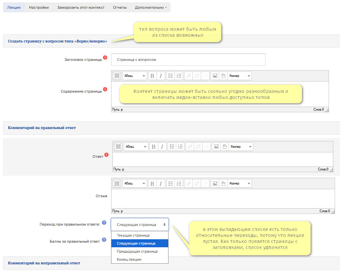Open the 'Отчеты' tab
Screen dimensions: 340x271
pos(120,7)
